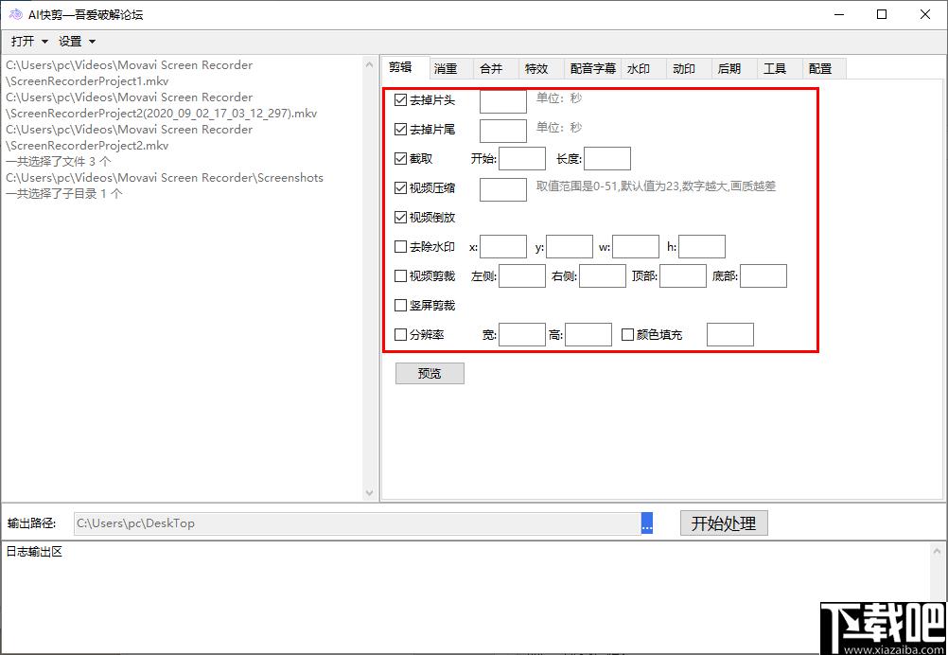This screenshot has width=948, height=655.
Task: Enable the 颜色填充 checkbox
Action: point(627,334)
